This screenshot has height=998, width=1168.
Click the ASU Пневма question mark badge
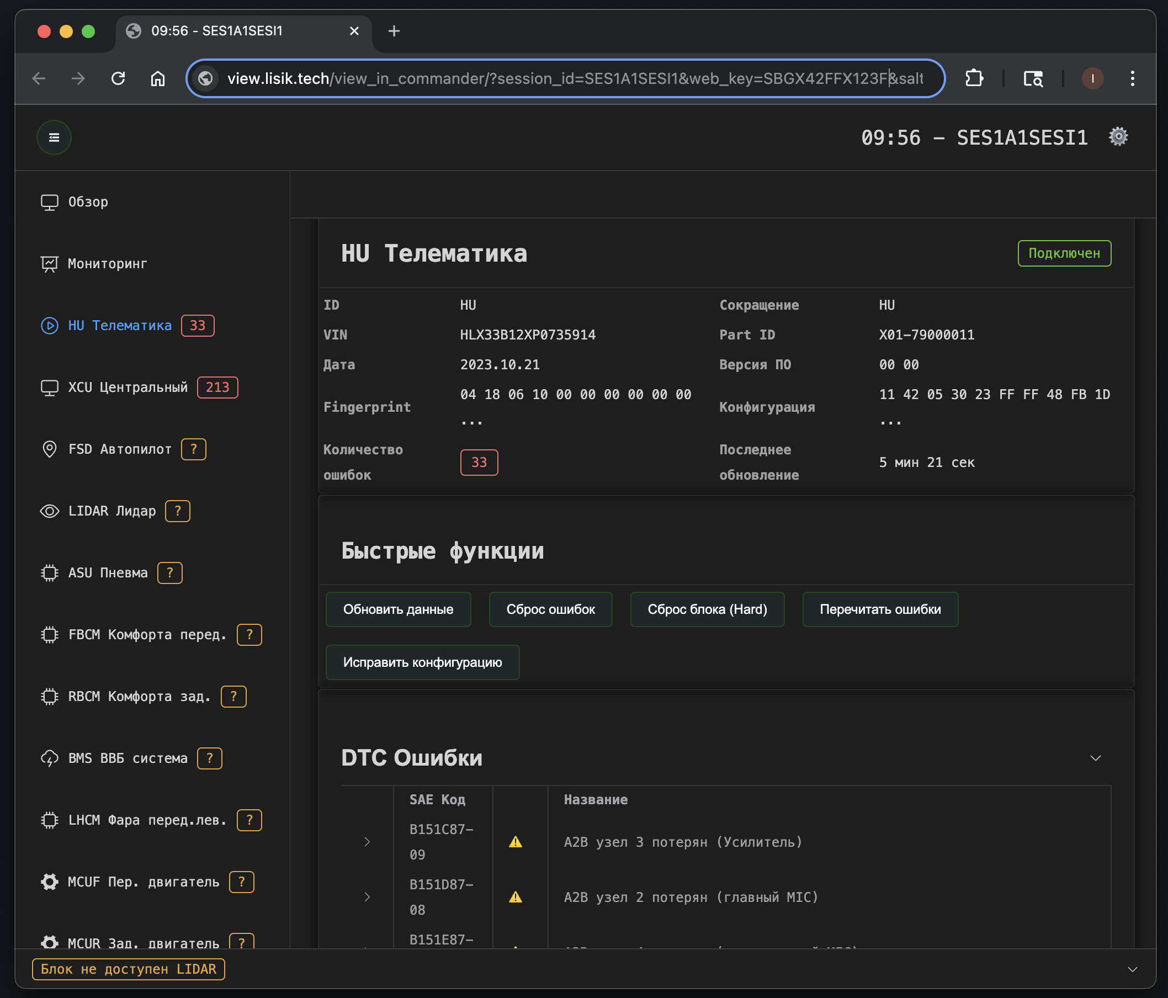tap(169, 574)
